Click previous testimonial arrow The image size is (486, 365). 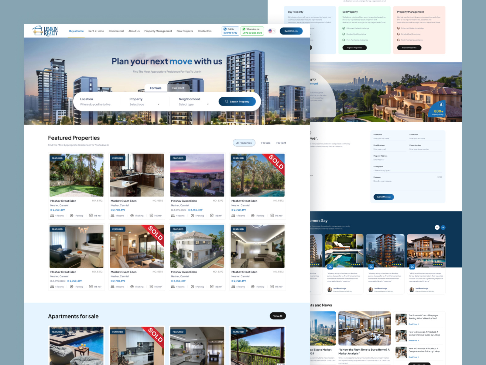(437, 227)
